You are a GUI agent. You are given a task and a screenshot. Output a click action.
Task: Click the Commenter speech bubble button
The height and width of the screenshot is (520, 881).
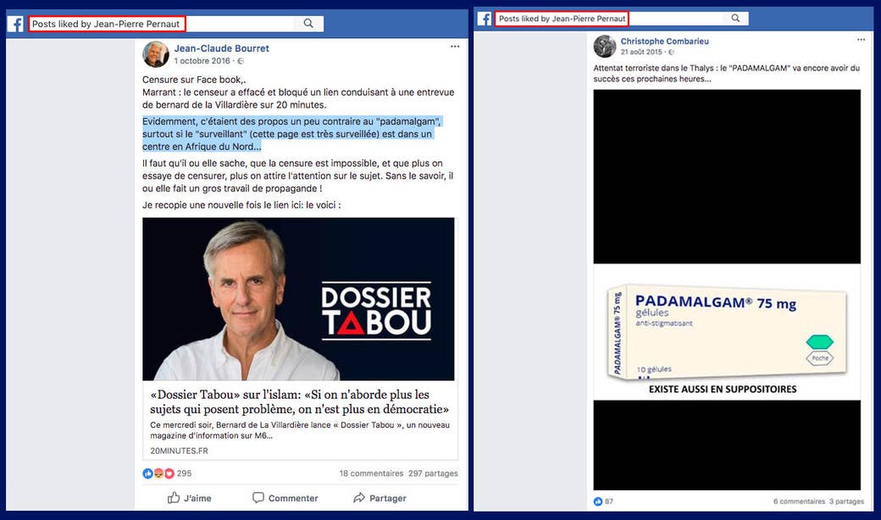coord(285,498)
